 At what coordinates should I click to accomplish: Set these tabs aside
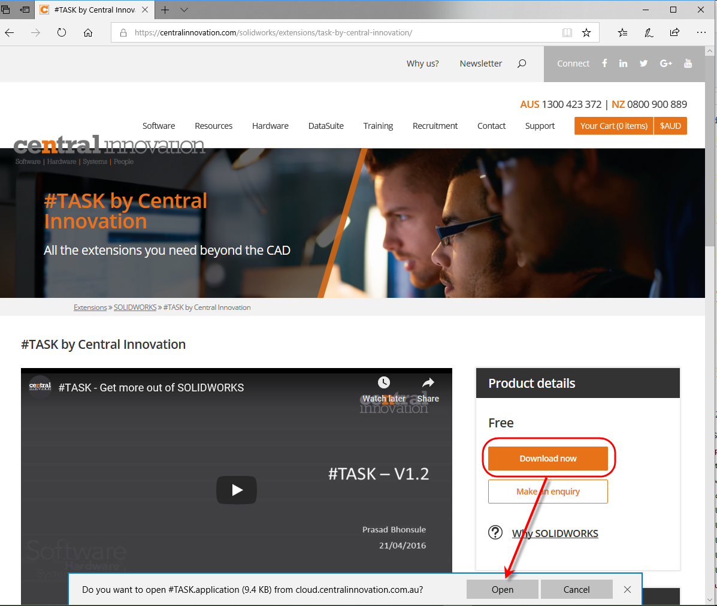25,10
